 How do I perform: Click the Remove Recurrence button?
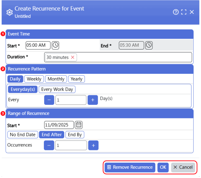coord(130,167)
